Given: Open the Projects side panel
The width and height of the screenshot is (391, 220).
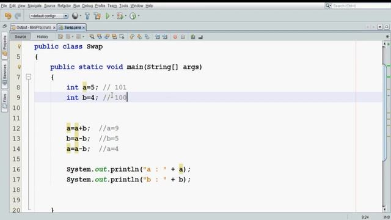Looking at the screenshot, I should 4,46.
